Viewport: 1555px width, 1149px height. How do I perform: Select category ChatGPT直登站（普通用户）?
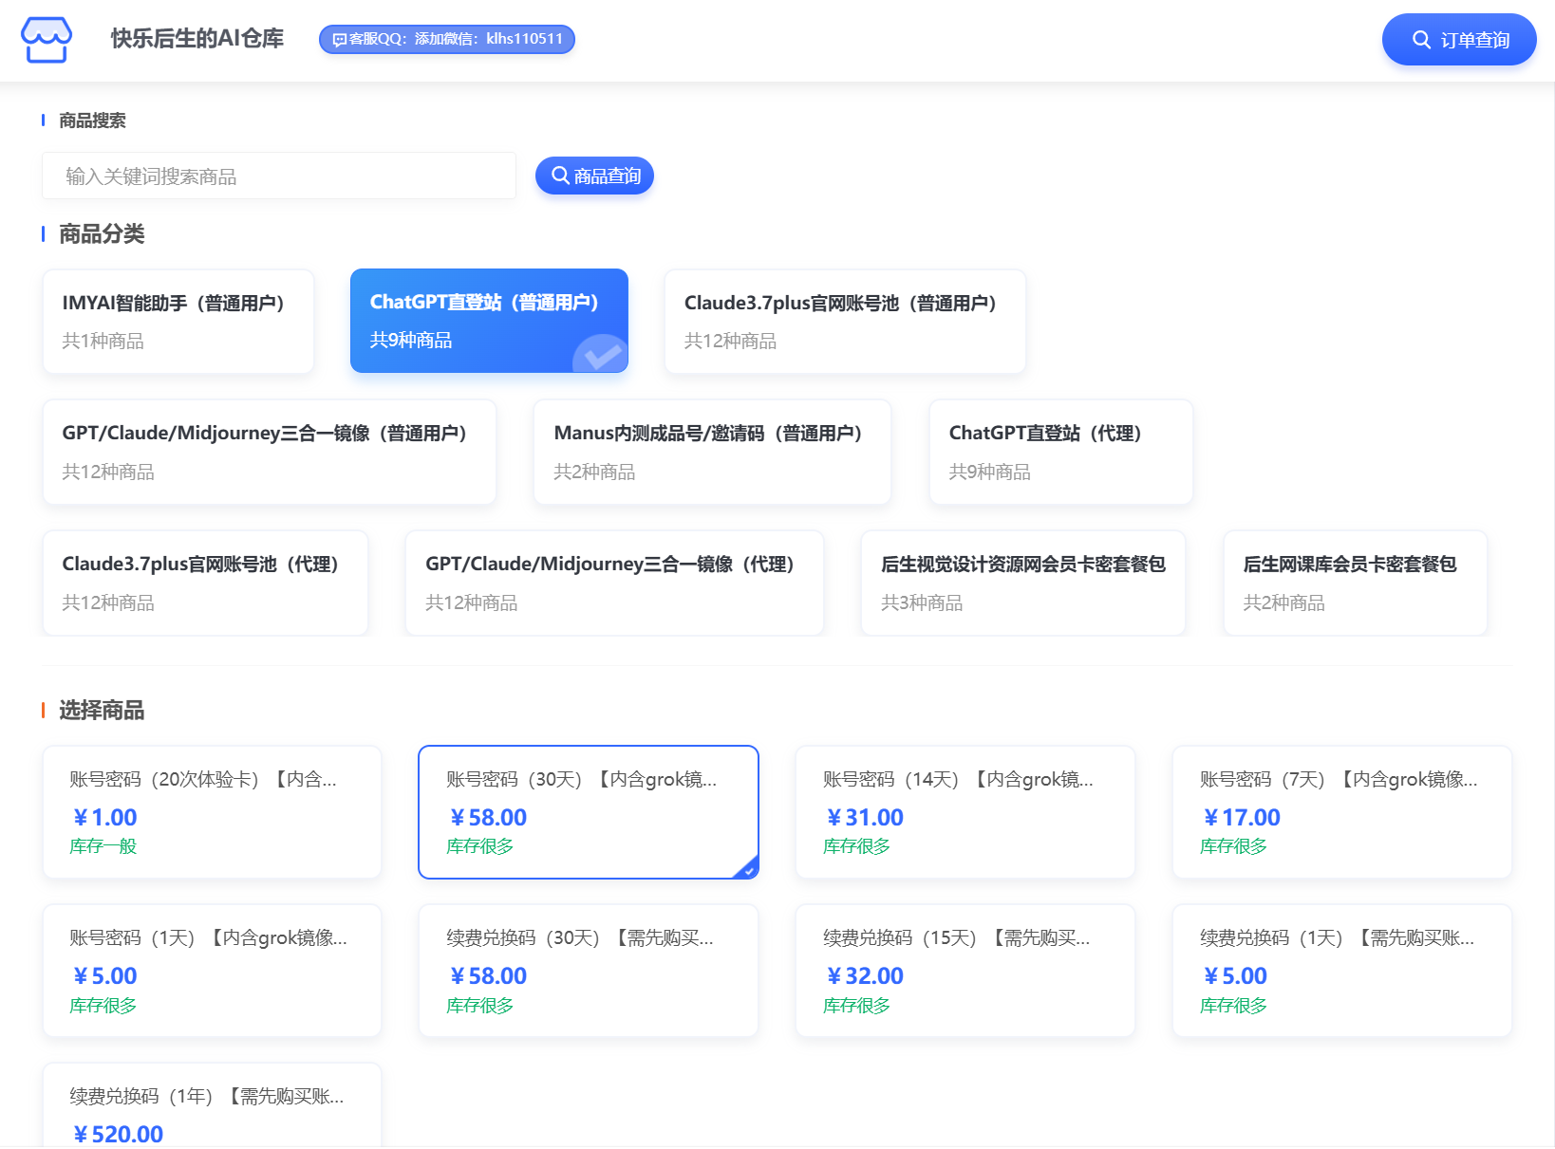click(489, 321)
